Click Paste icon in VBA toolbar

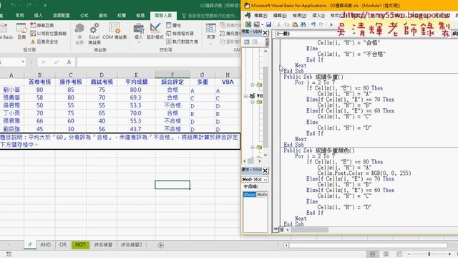point(295,24)
